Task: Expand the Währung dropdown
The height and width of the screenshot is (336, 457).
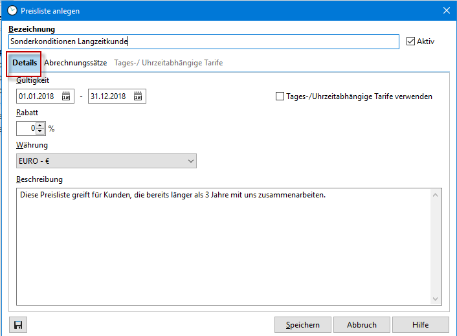Action: click(190, 161)
